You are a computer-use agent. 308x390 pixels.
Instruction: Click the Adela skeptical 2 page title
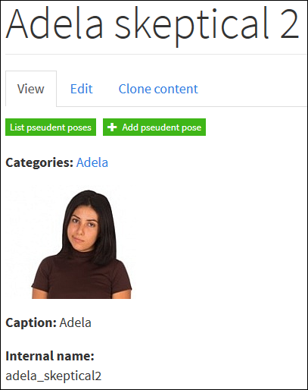152,25
